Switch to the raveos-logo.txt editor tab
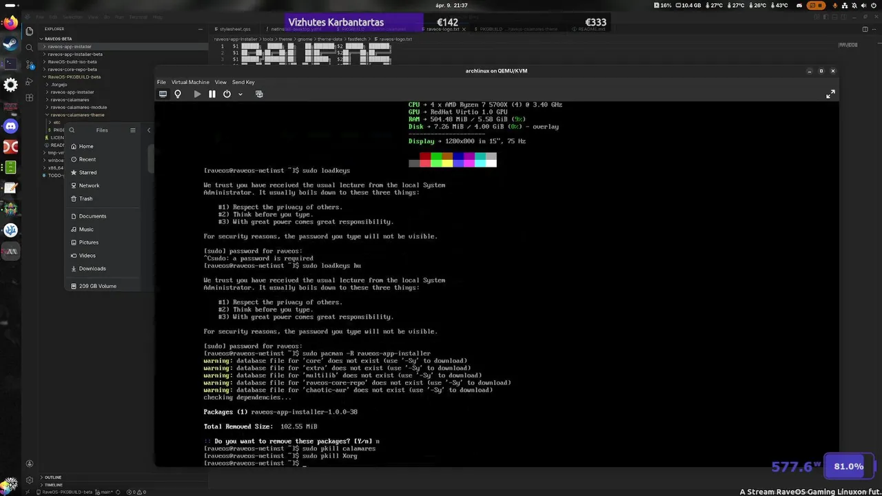 point(442,30)
